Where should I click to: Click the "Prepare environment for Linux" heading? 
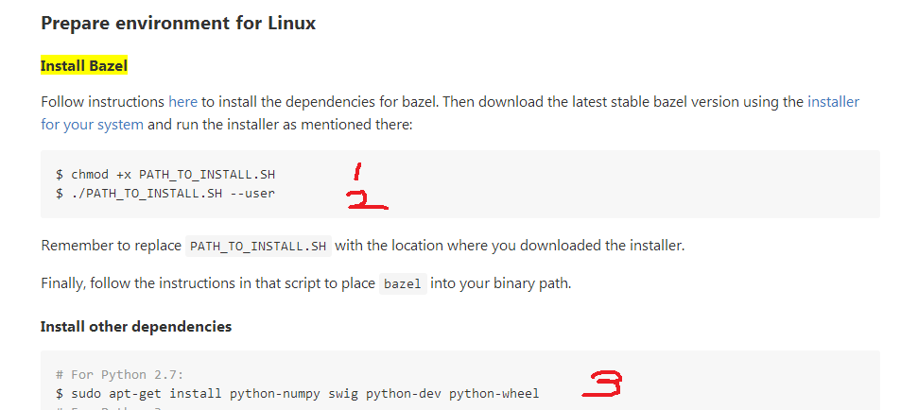pos(178,23)
